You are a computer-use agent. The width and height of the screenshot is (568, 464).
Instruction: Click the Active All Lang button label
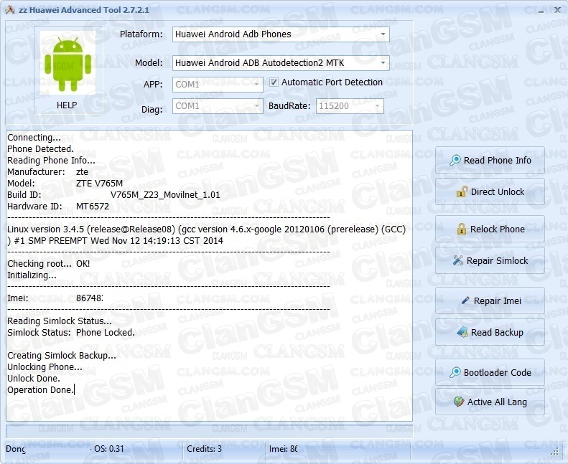point(497,402)
